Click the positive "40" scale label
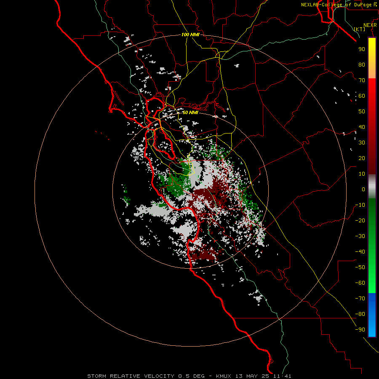 (x=362, y=127)
